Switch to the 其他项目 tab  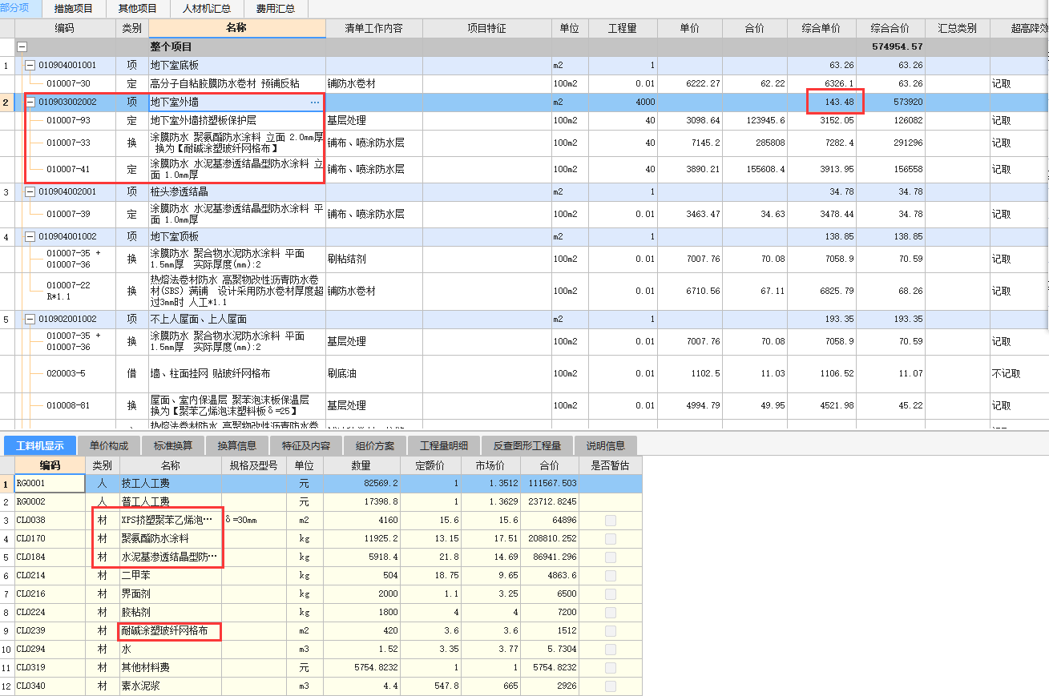tap(138, 9)
